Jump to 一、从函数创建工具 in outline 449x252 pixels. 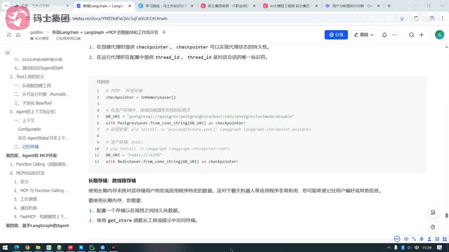tap(33, 85)
